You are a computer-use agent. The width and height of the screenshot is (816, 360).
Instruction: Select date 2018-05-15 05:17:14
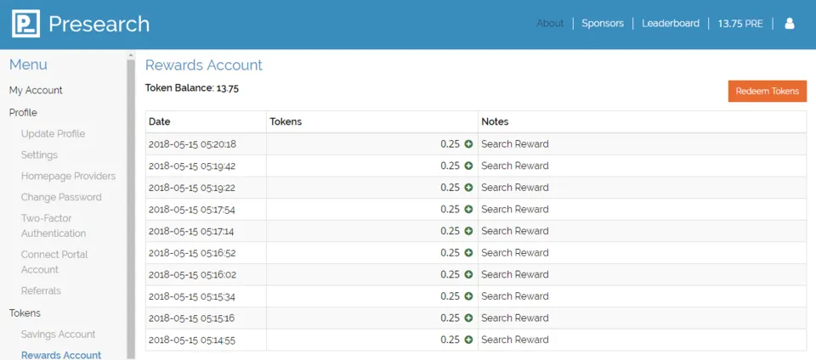pos(193,231)
